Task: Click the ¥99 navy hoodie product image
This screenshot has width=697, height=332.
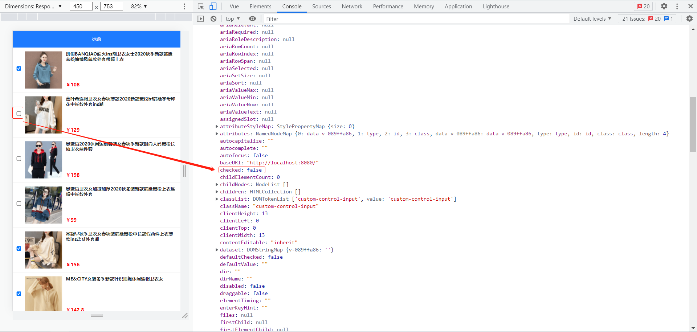Action: [44, 205]
